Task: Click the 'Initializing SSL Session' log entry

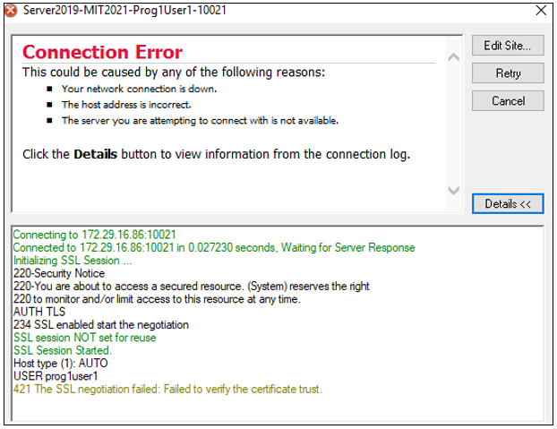Action: point(71,261)
